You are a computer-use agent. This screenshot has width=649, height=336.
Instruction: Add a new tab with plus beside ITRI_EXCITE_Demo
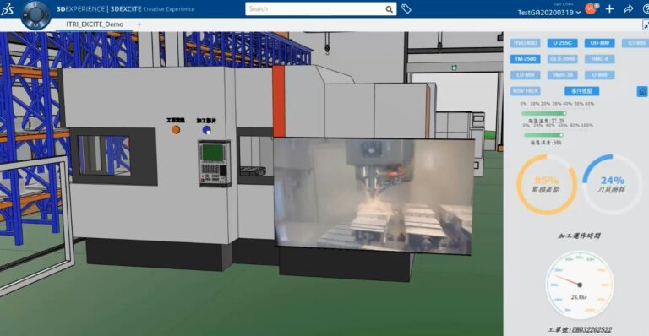click(x=139, y=24)
